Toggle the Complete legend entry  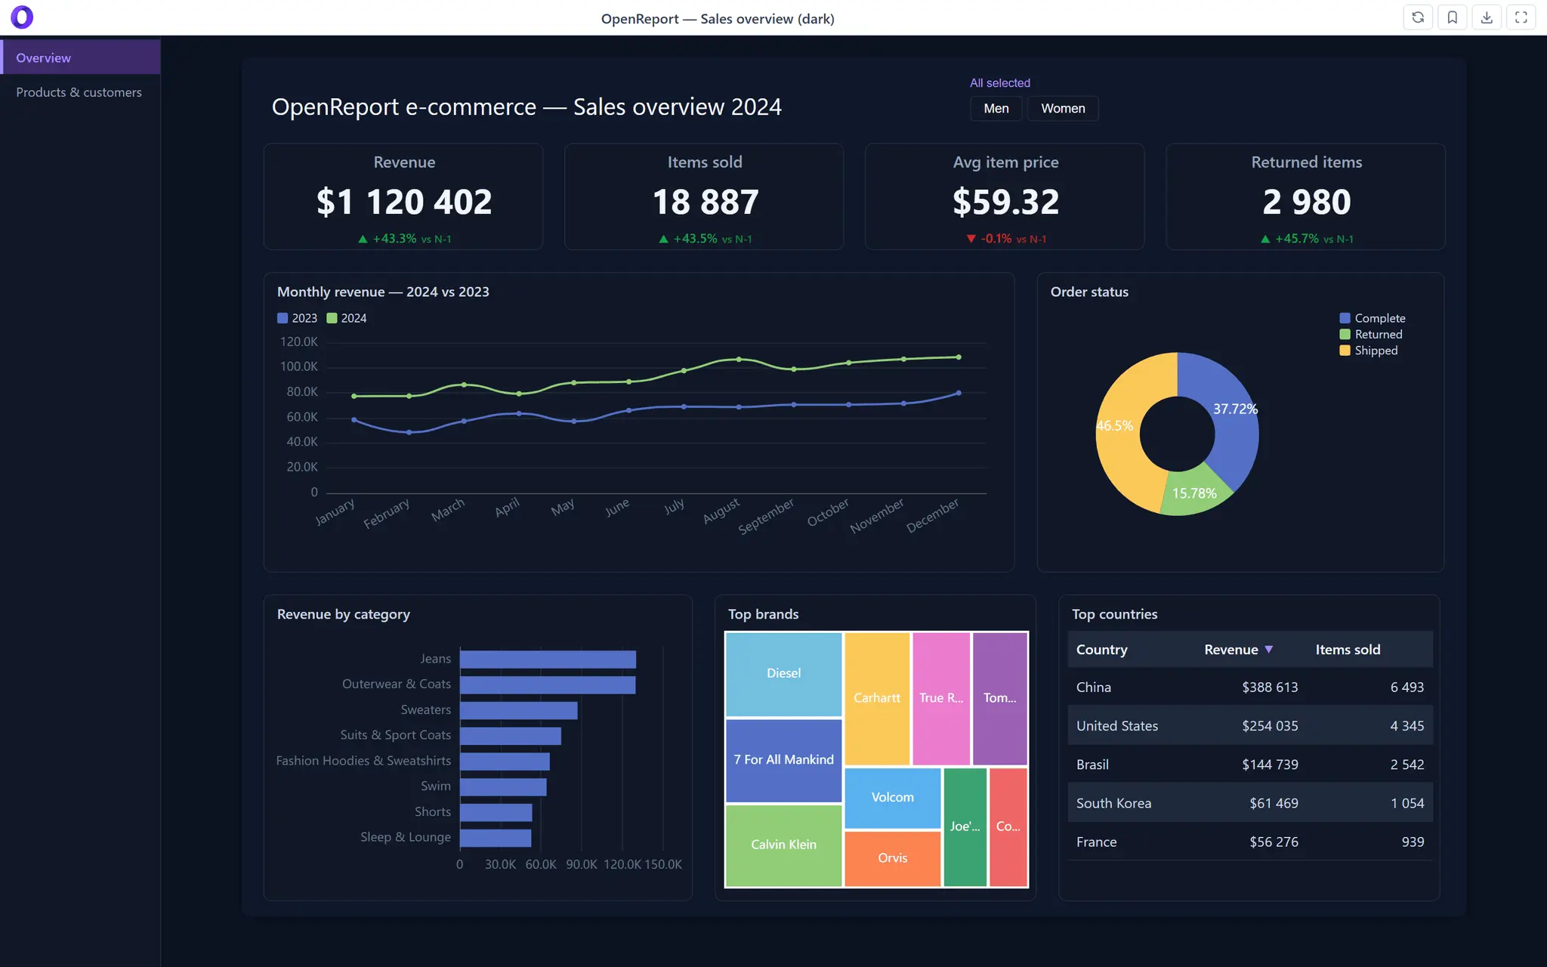(x=1373, y=318)
